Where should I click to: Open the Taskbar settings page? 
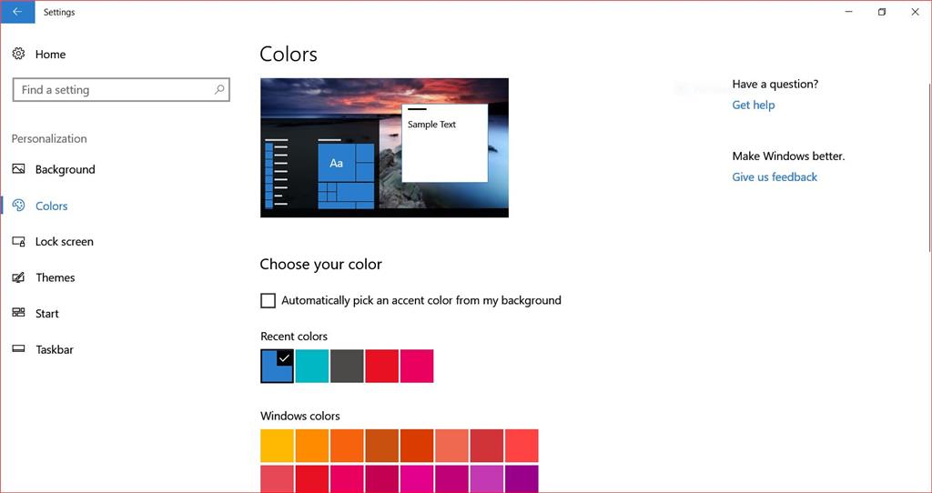click(55, 349)
